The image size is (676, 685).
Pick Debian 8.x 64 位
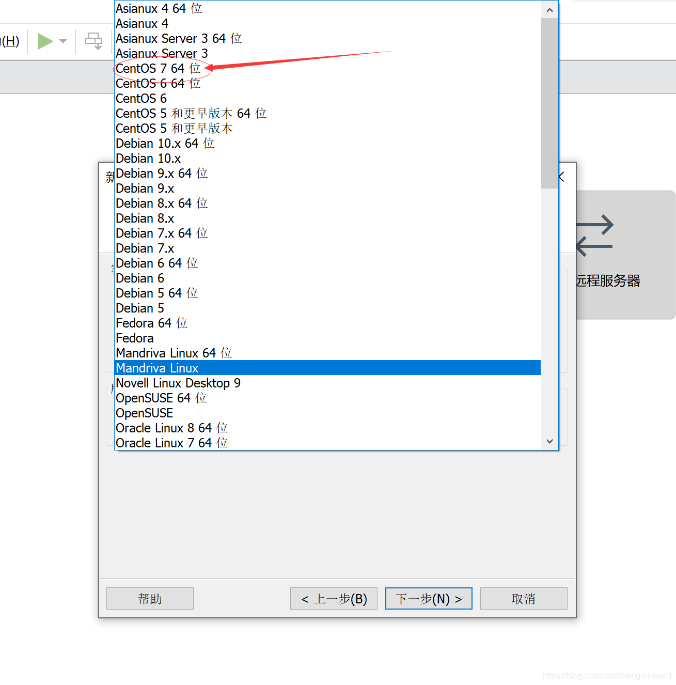tap(327, 204)
